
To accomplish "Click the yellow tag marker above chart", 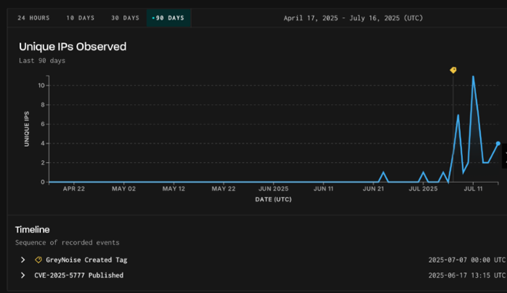I will 453,70.
